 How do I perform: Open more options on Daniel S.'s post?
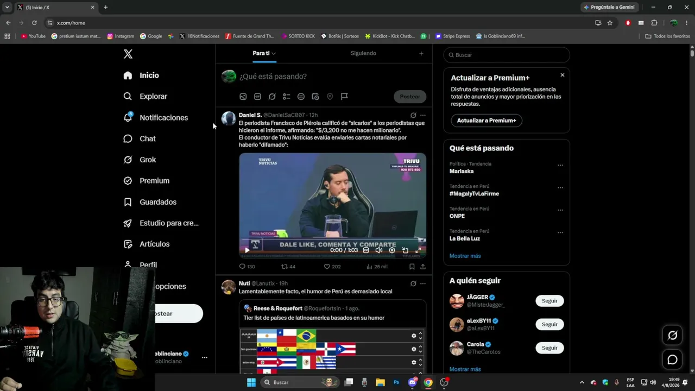pos(423,115)
